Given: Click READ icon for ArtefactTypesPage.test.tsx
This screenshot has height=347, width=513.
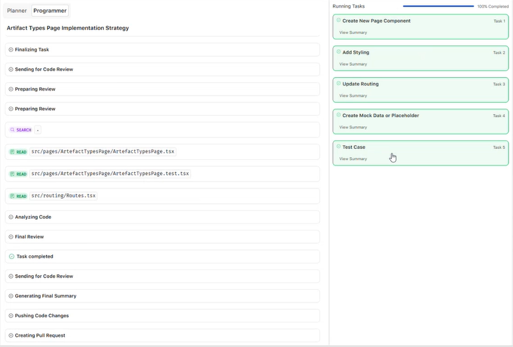Looking at the screenshot, I should [x=13, y=174].
